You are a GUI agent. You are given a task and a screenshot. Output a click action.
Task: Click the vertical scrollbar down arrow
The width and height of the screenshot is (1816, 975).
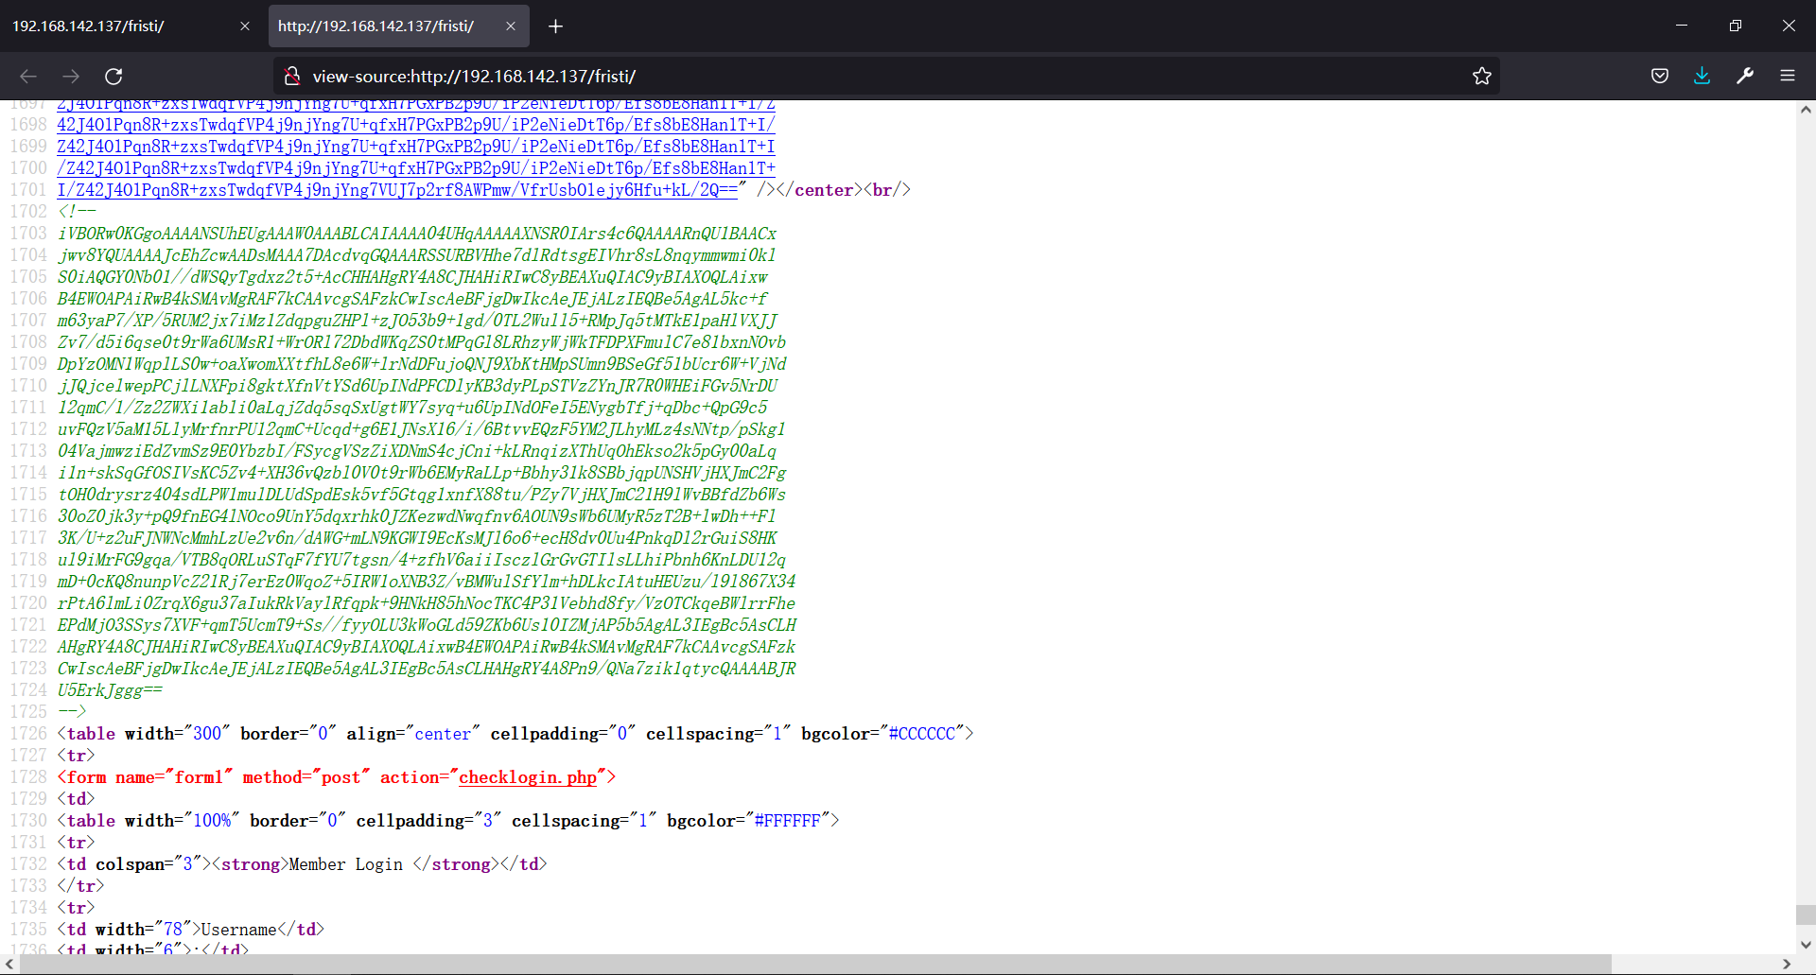[1806, 945]
